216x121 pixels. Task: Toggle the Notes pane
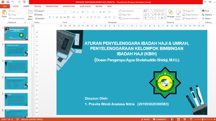point(145,119)
